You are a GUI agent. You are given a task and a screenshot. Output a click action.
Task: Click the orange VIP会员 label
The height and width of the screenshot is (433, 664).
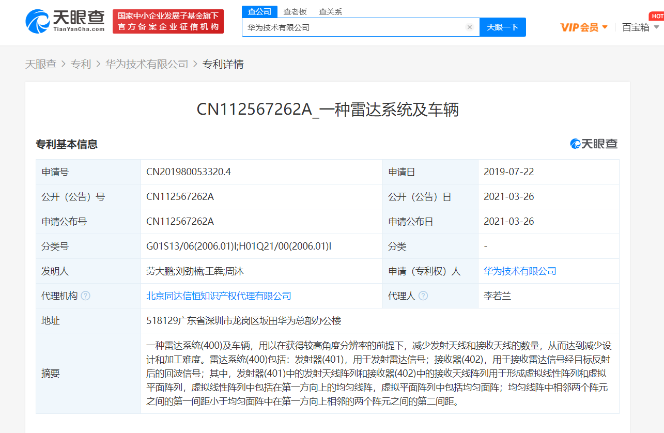(580, 27)
